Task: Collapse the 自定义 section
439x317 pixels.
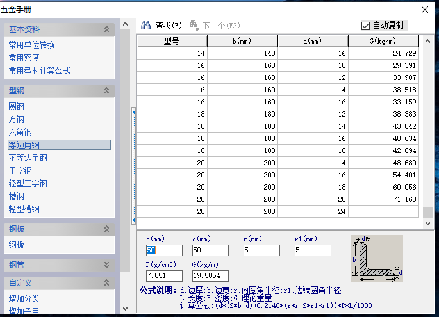Action: 106,283
